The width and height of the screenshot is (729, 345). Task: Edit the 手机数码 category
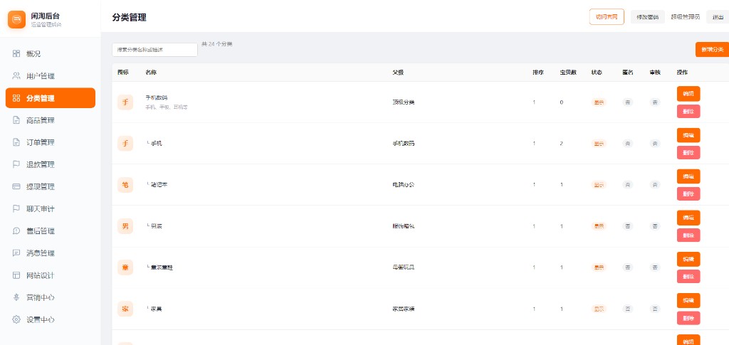click(688, 94)
